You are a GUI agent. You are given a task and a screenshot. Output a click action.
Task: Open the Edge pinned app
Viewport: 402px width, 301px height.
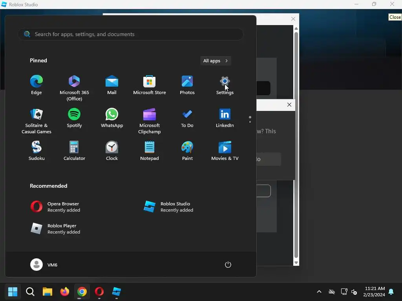[37, 85]
